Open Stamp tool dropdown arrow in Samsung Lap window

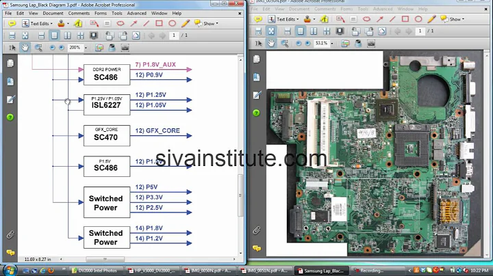tap(68, 23)
